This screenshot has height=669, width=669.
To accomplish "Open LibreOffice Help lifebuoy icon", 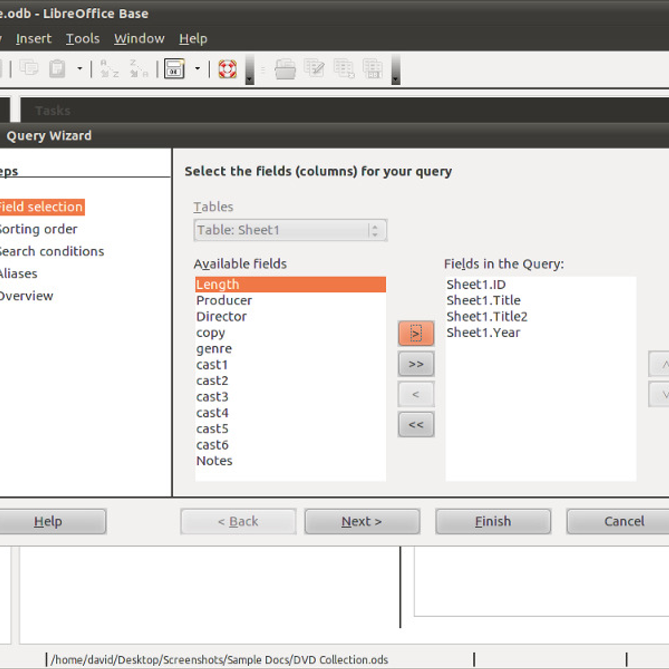I will pos(227,69).
